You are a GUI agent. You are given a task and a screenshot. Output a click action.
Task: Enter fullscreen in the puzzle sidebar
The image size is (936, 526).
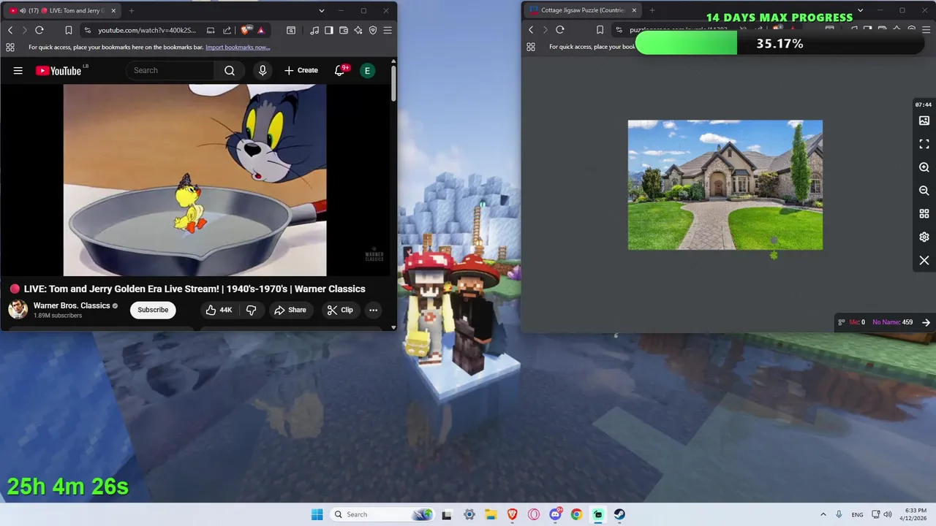[924, 144]
